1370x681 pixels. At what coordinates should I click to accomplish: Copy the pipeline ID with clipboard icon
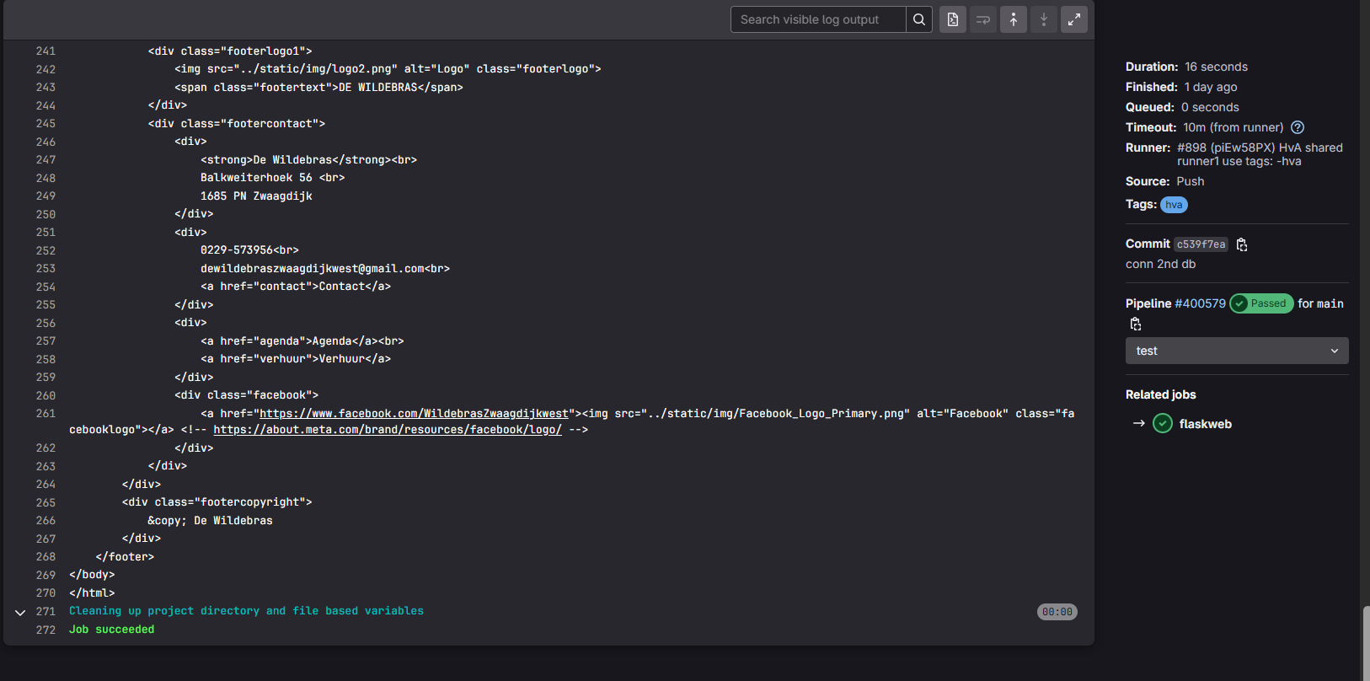point(1136,324)
